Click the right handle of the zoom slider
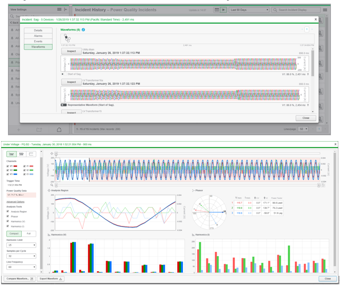The width and height of the screenshot is (341, 288). point(319,185)
